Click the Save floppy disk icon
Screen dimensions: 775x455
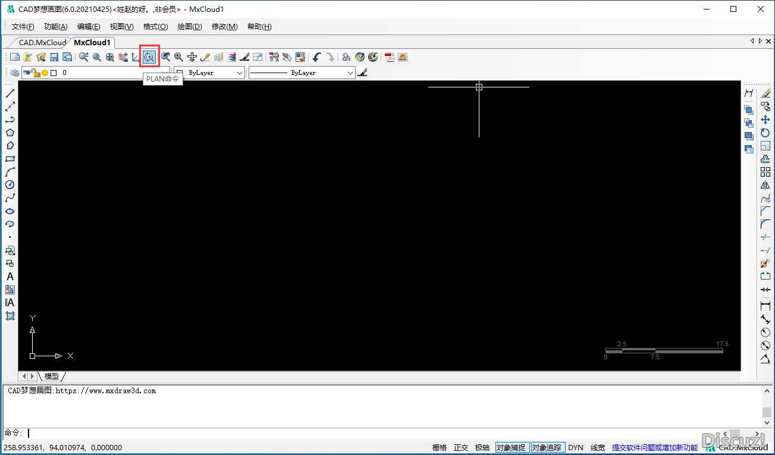click(x=54, y=57)
